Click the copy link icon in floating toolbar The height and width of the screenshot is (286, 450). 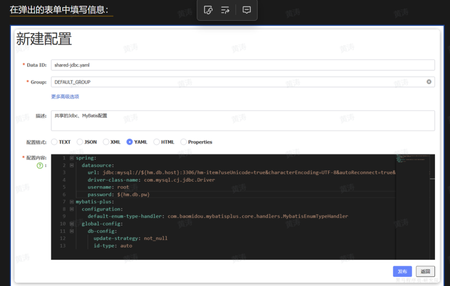point(209,10)
